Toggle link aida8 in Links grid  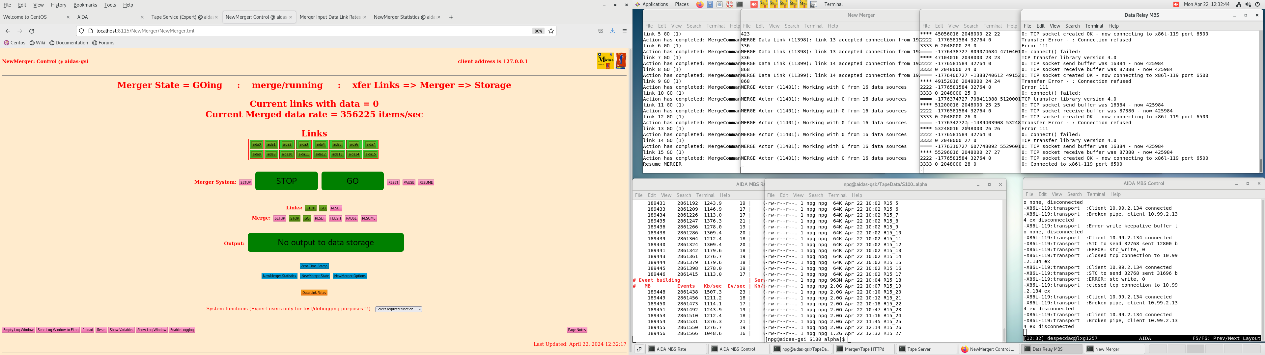click(256, 154)
